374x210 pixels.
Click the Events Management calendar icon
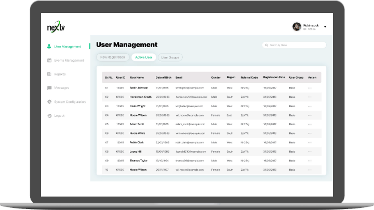tap(49, 61)
